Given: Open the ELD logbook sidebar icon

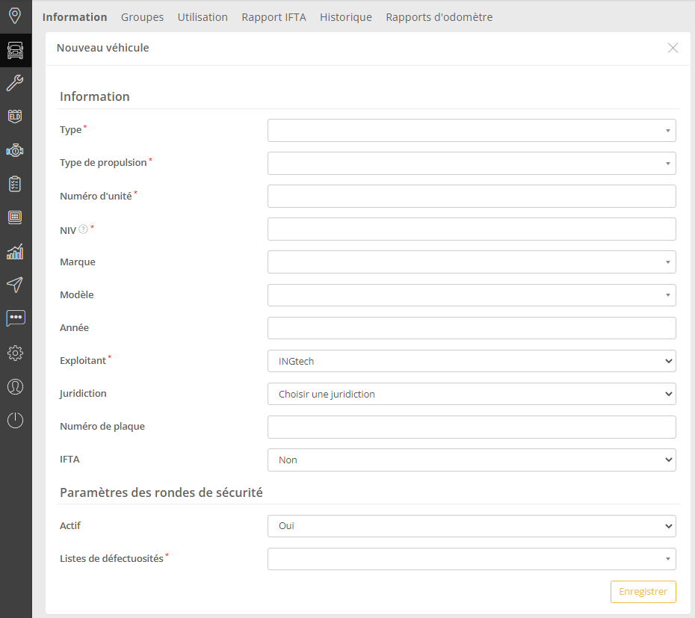Looking at the screenshot, I should click(15, 116).
